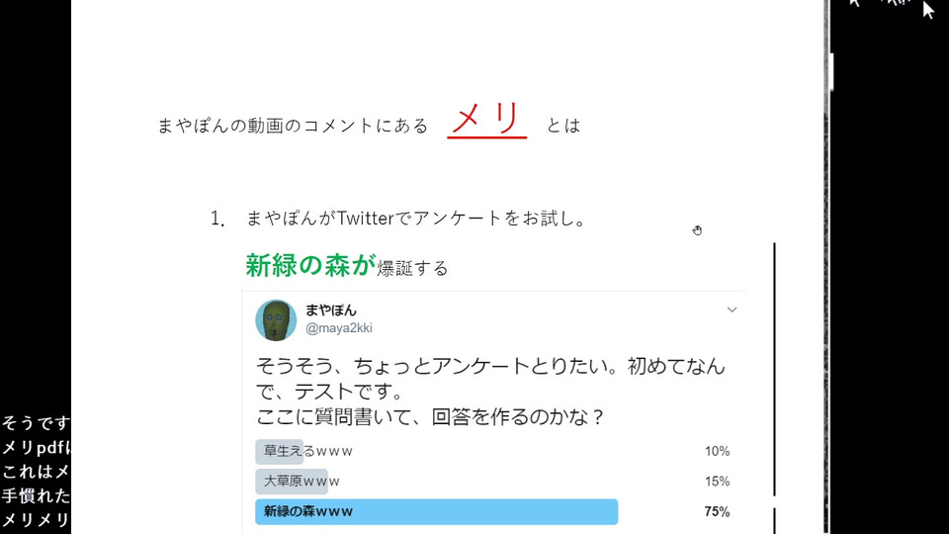Open the tweet's chevron dropdown menu
Viewport: 949px width, 534px height.
[x=732, y=310]
